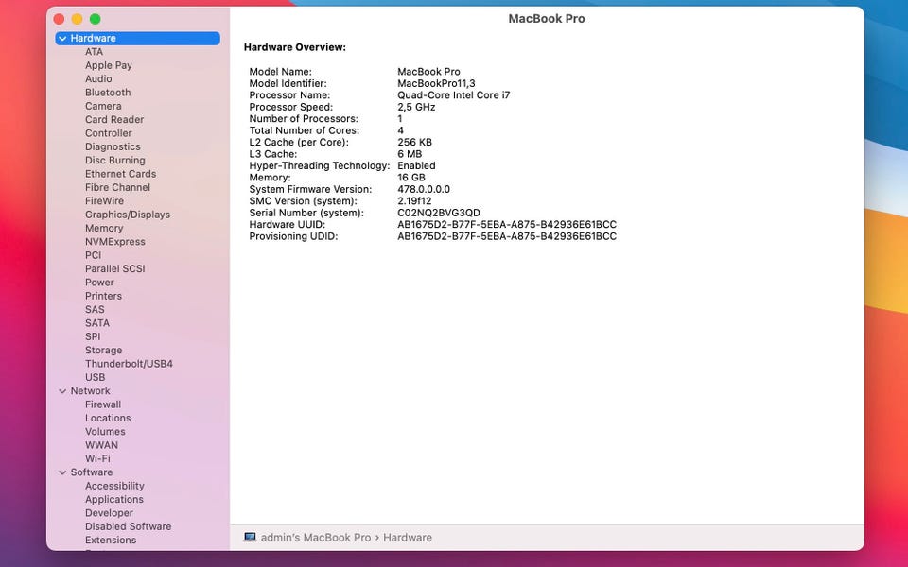908x567 pixels.
Task: Open Accessibility under Software
Action: pos(114,486)
